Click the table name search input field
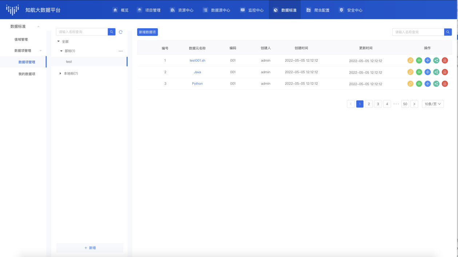 click(418, 32)
